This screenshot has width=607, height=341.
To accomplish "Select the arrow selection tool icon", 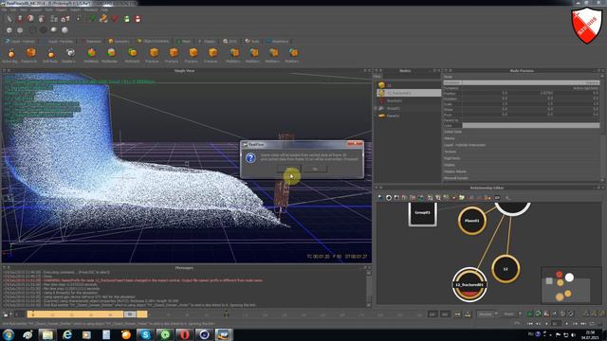I will click(9, 19).
